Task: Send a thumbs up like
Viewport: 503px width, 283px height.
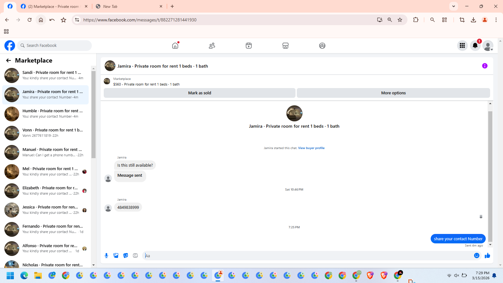Action: click(487, 256)
